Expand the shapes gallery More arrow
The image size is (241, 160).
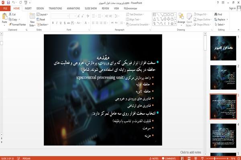pos(175,24)
